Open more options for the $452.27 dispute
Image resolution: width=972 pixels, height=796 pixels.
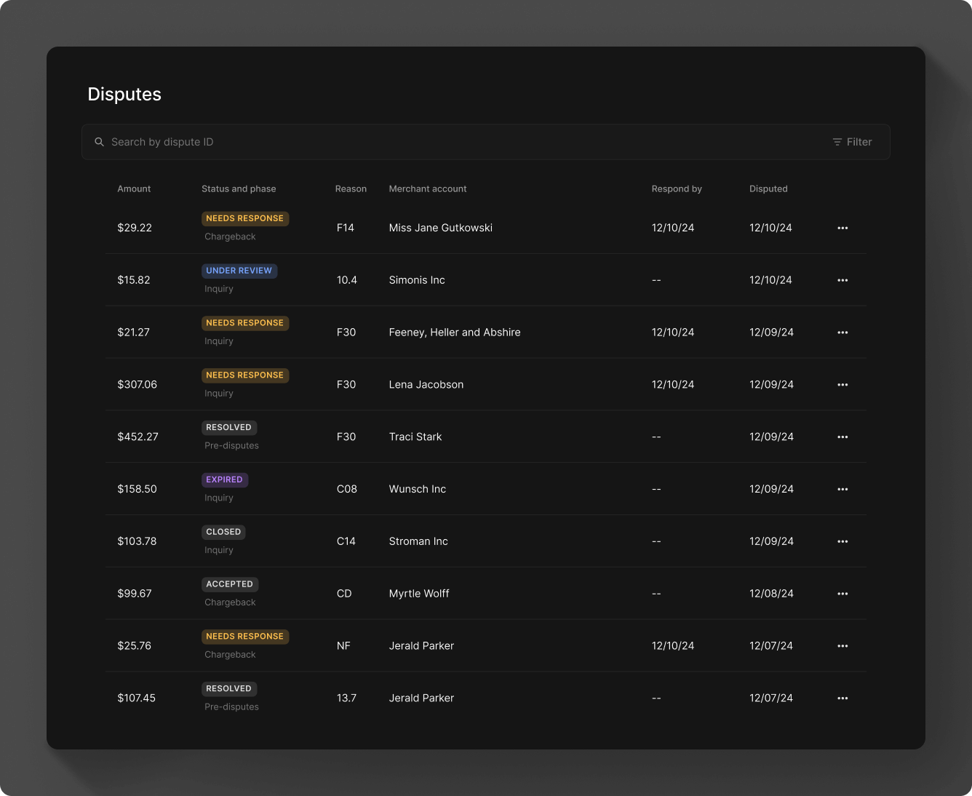click(x=842, y=437)
